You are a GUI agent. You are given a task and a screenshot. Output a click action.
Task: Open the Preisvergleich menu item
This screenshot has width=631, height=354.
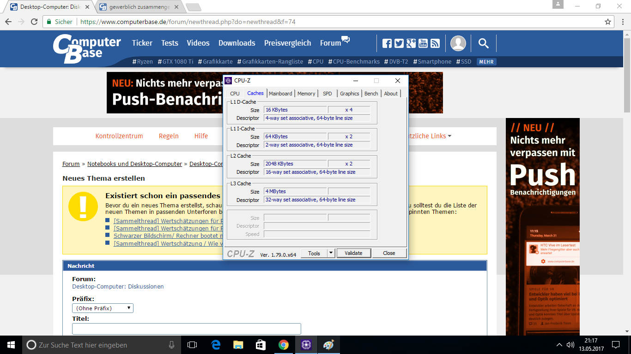(x=288, y=43)
